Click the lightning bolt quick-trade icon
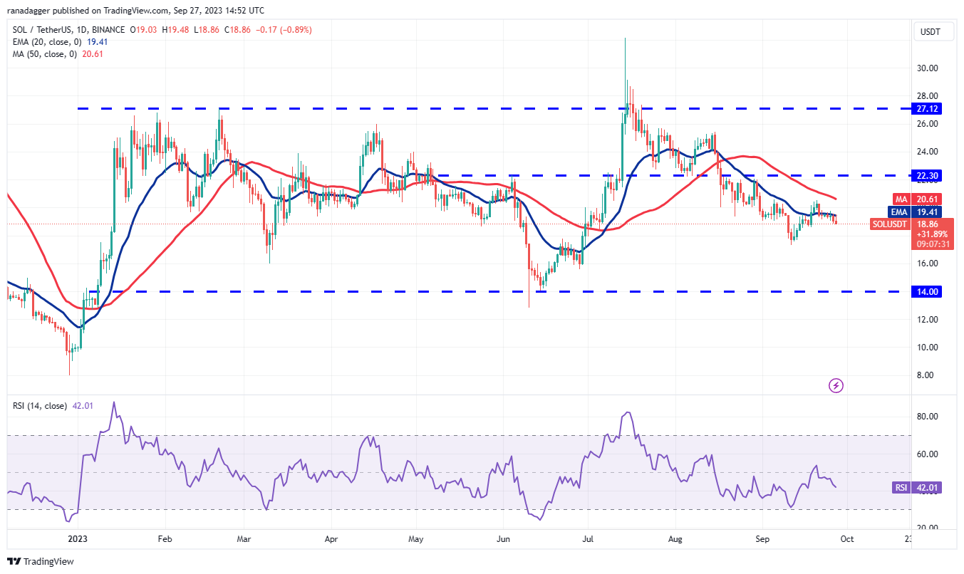 [834, 385]
